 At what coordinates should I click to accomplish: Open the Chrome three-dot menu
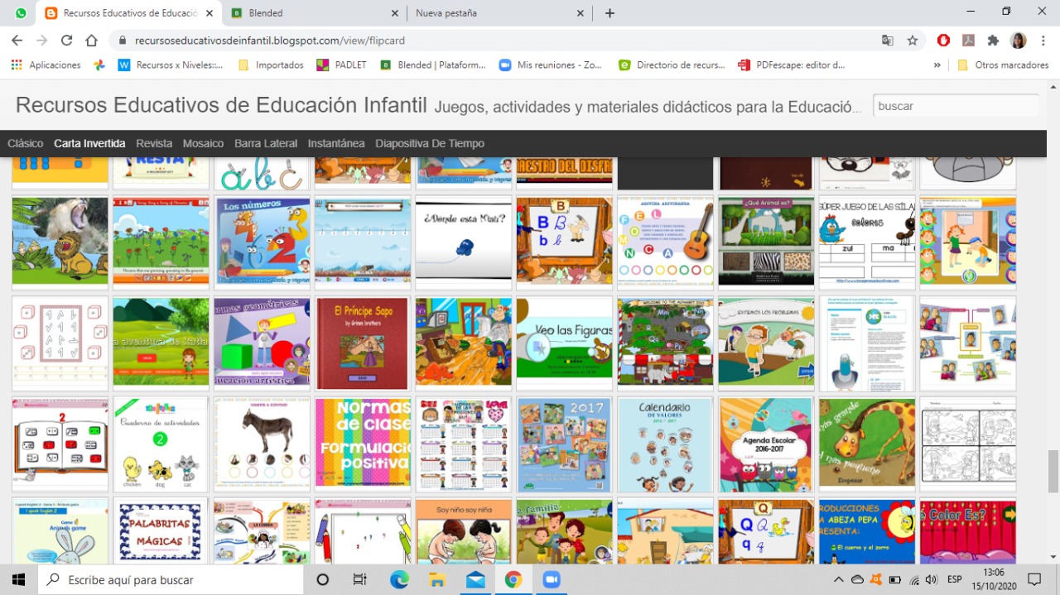point(1043,41)
